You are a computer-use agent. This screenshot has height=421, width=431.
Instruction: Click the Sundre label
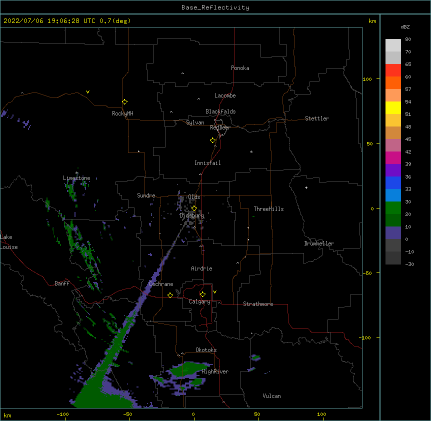tap(146, 195)
